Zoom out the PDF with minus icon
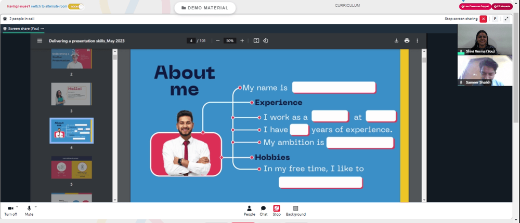This screenshot has height=223, width=520. 217,40
